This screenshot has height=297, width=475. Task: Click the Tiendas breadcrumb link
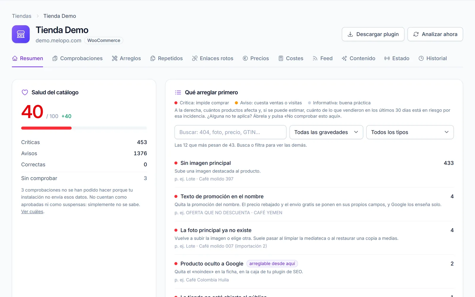click(x=22, y=16)
